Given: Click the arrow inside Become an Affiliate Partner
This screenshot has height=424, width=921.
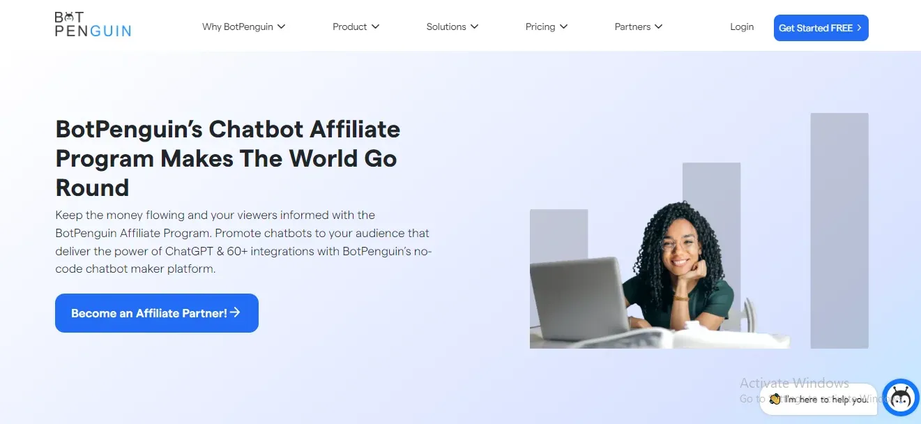Looking at the screenshot, I should pyautogui.click(x=236, y=312).
